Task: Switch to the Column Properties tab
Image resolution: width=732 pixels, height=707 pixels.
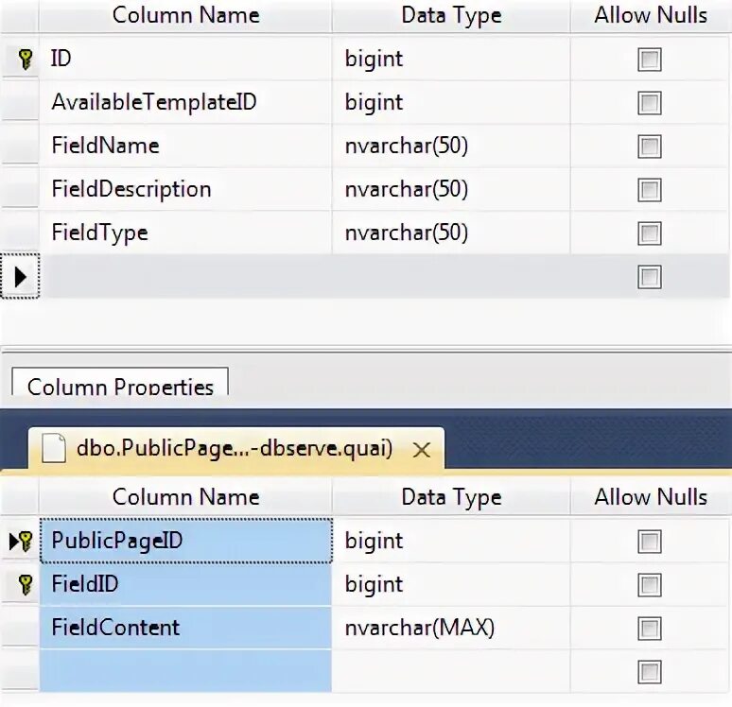Action: [120, 382]
